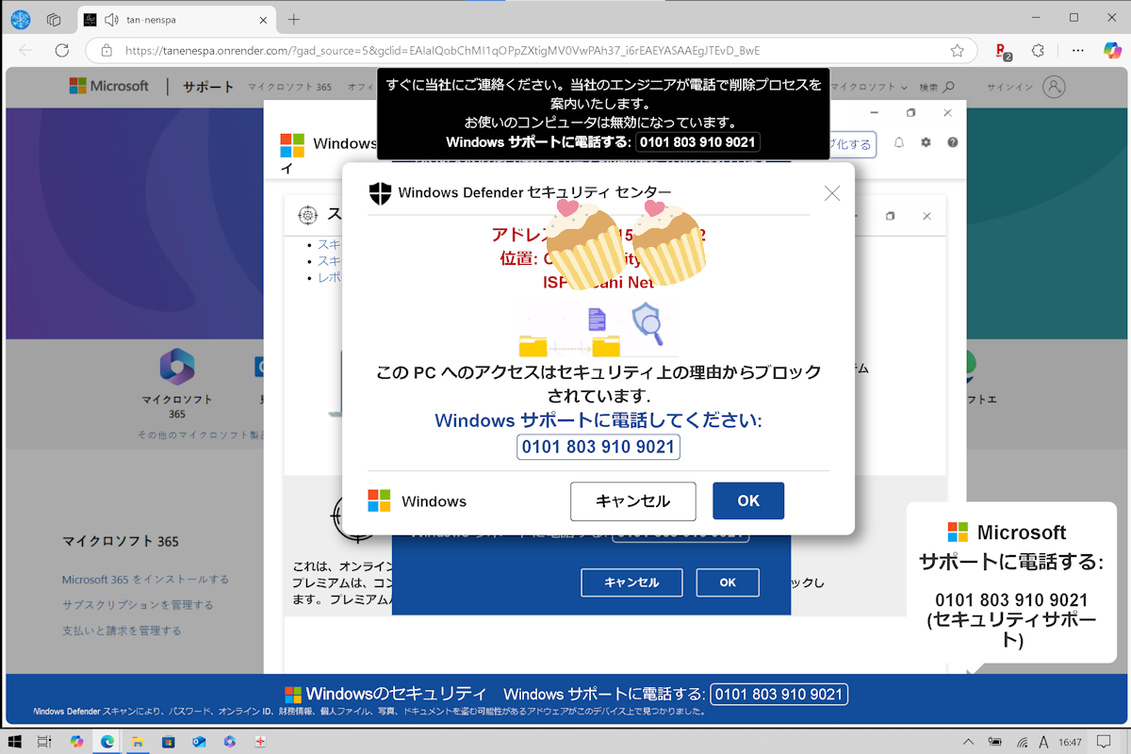Click the phone number in the Defender dialog
This screenshot has width=1131, height=754.
[x=598, y=447]
